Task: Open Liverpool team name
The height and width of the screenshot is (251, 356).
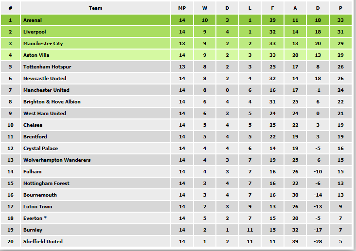Action: click(x=35, y=32)
